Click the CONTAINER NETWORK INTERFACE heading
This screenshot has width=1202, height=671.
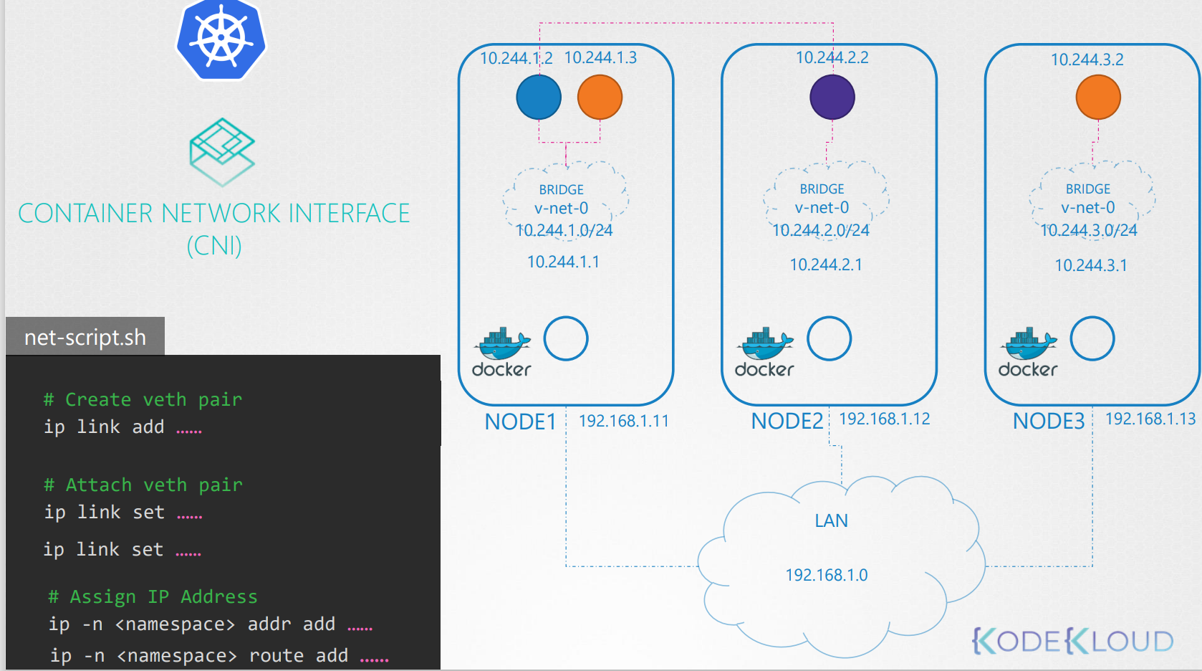pyautogui.click(x=214, y=214)
